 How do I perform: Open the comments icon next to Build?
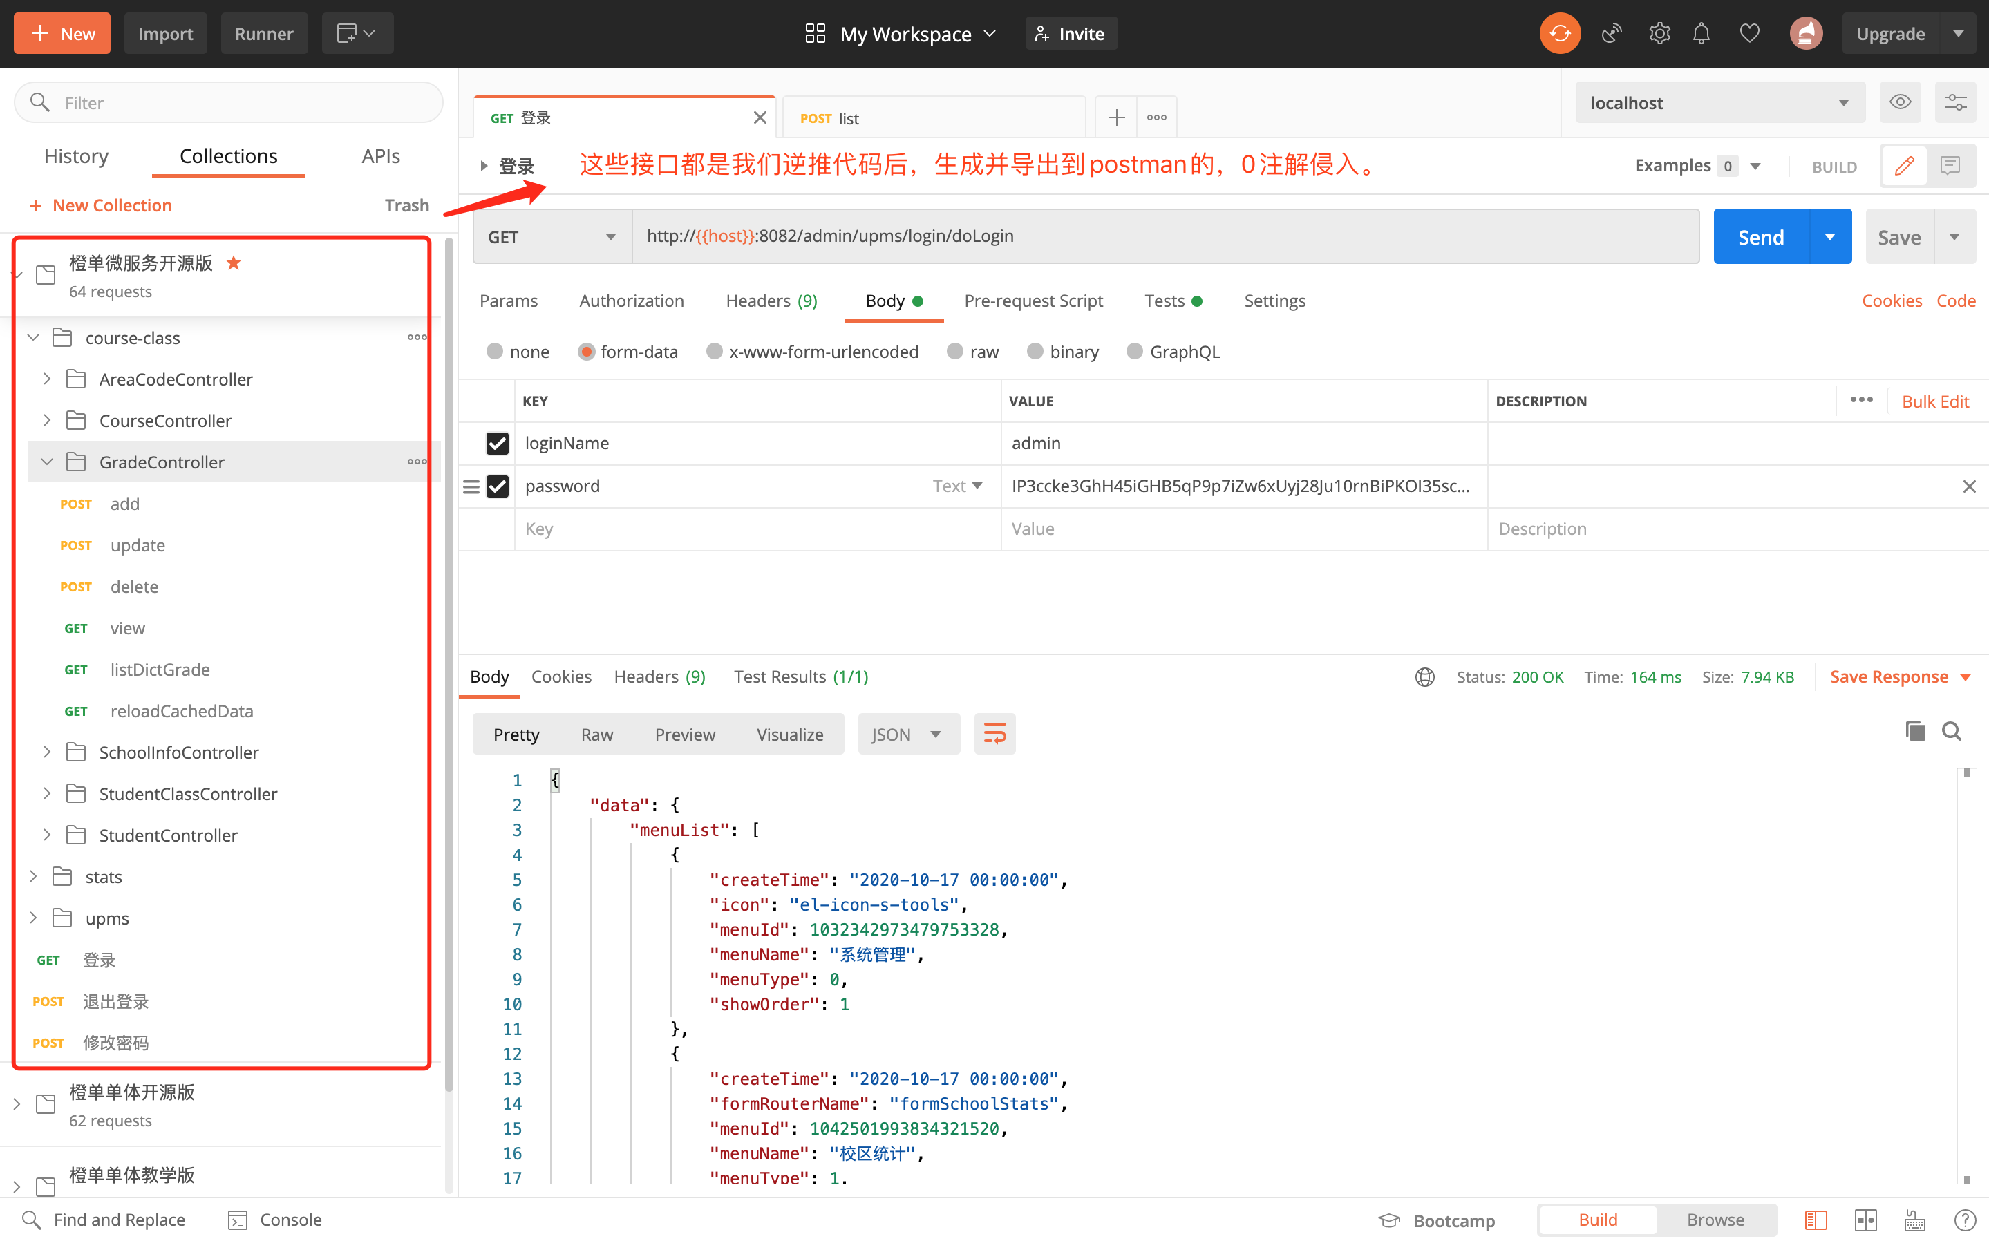(x=1950, y=166)
